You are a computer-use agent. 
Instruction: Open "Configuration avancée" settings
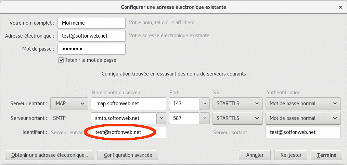[128, 155]
